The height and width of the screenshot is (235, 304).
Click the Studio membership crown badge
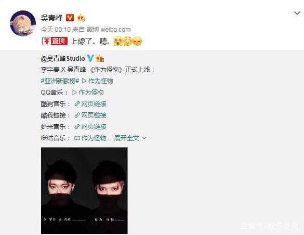point(100,58)
